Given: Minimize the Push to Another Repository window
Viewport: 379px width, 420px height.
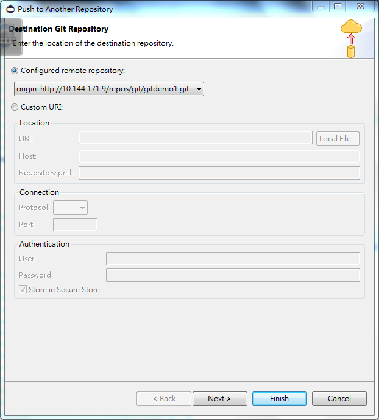Looking at the screenshot, I should click(x=321, y=7).
